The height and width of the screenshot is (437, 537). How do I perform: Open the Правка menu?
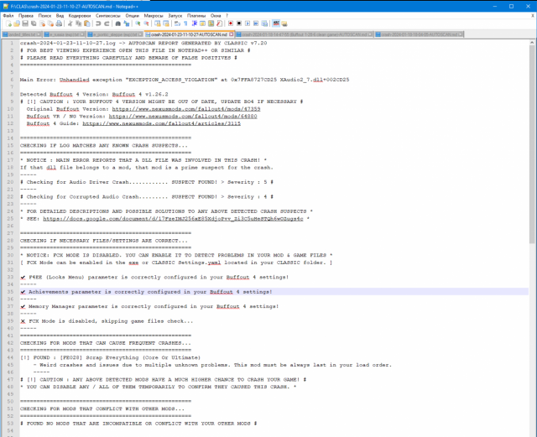tap(26, 16)
